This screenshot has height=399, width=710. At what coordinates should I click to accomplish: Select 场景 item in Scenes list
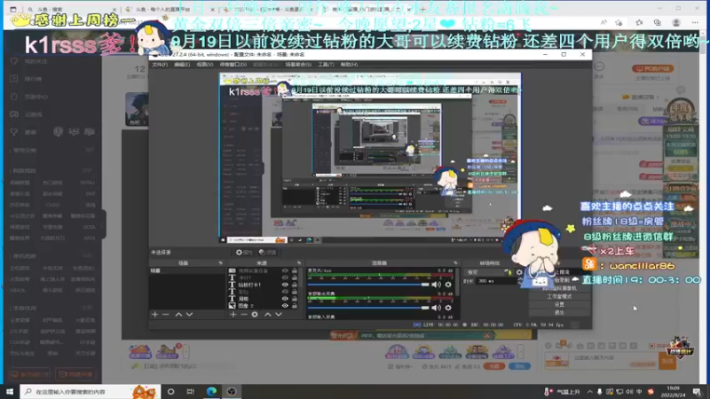(x=187, y=270)
